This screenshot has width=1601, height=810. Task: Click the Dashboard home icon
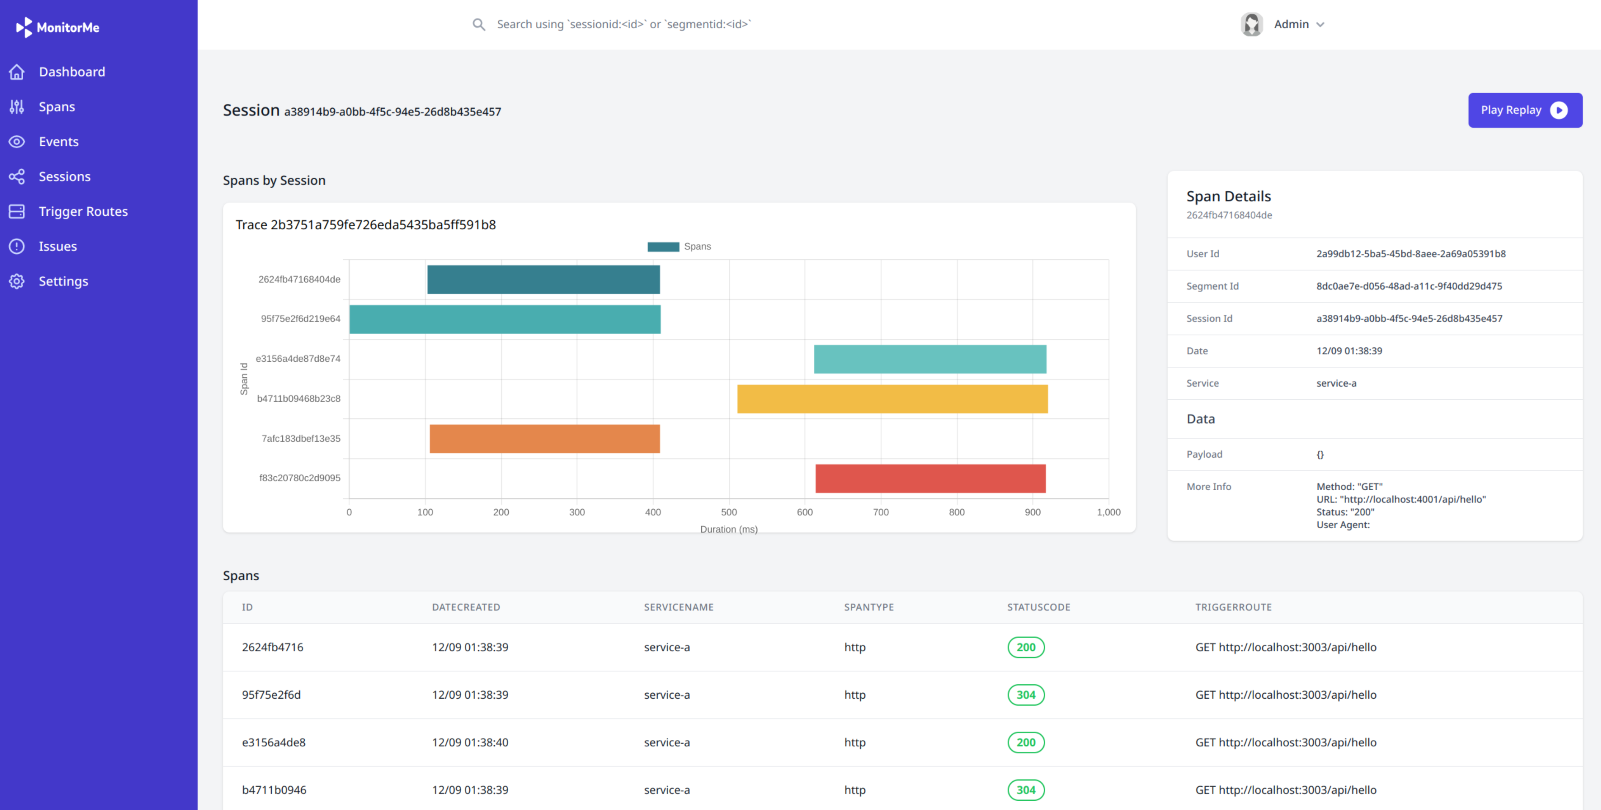tap(17, 72)
